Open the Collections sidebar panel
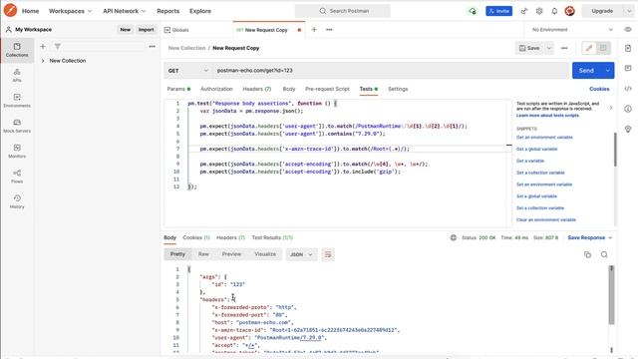The image size is (638, 359). 17,50
